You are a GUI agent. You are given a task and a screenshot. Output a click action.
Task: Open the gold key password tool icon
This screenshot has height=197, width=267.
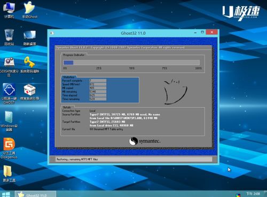tap(29, 65)
